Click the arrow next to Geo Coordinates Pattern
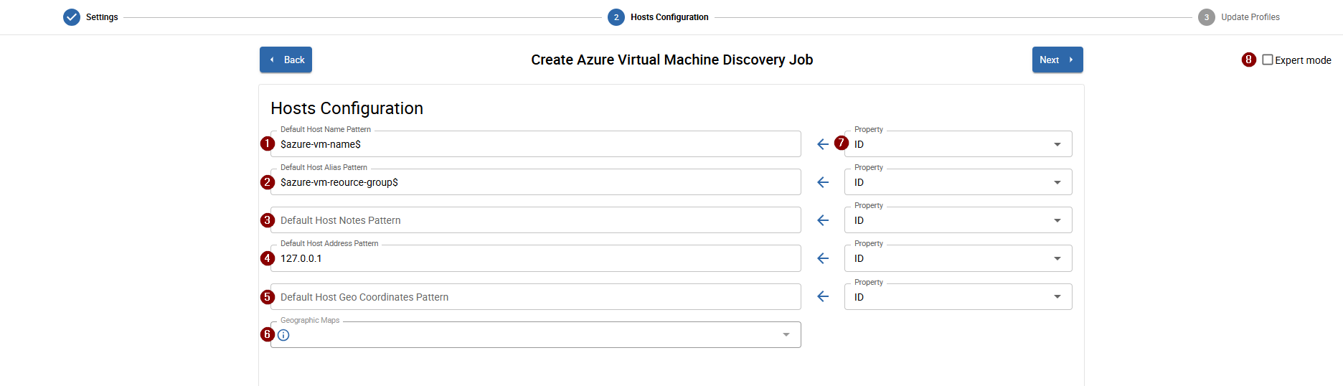 (x=823, y=296)
